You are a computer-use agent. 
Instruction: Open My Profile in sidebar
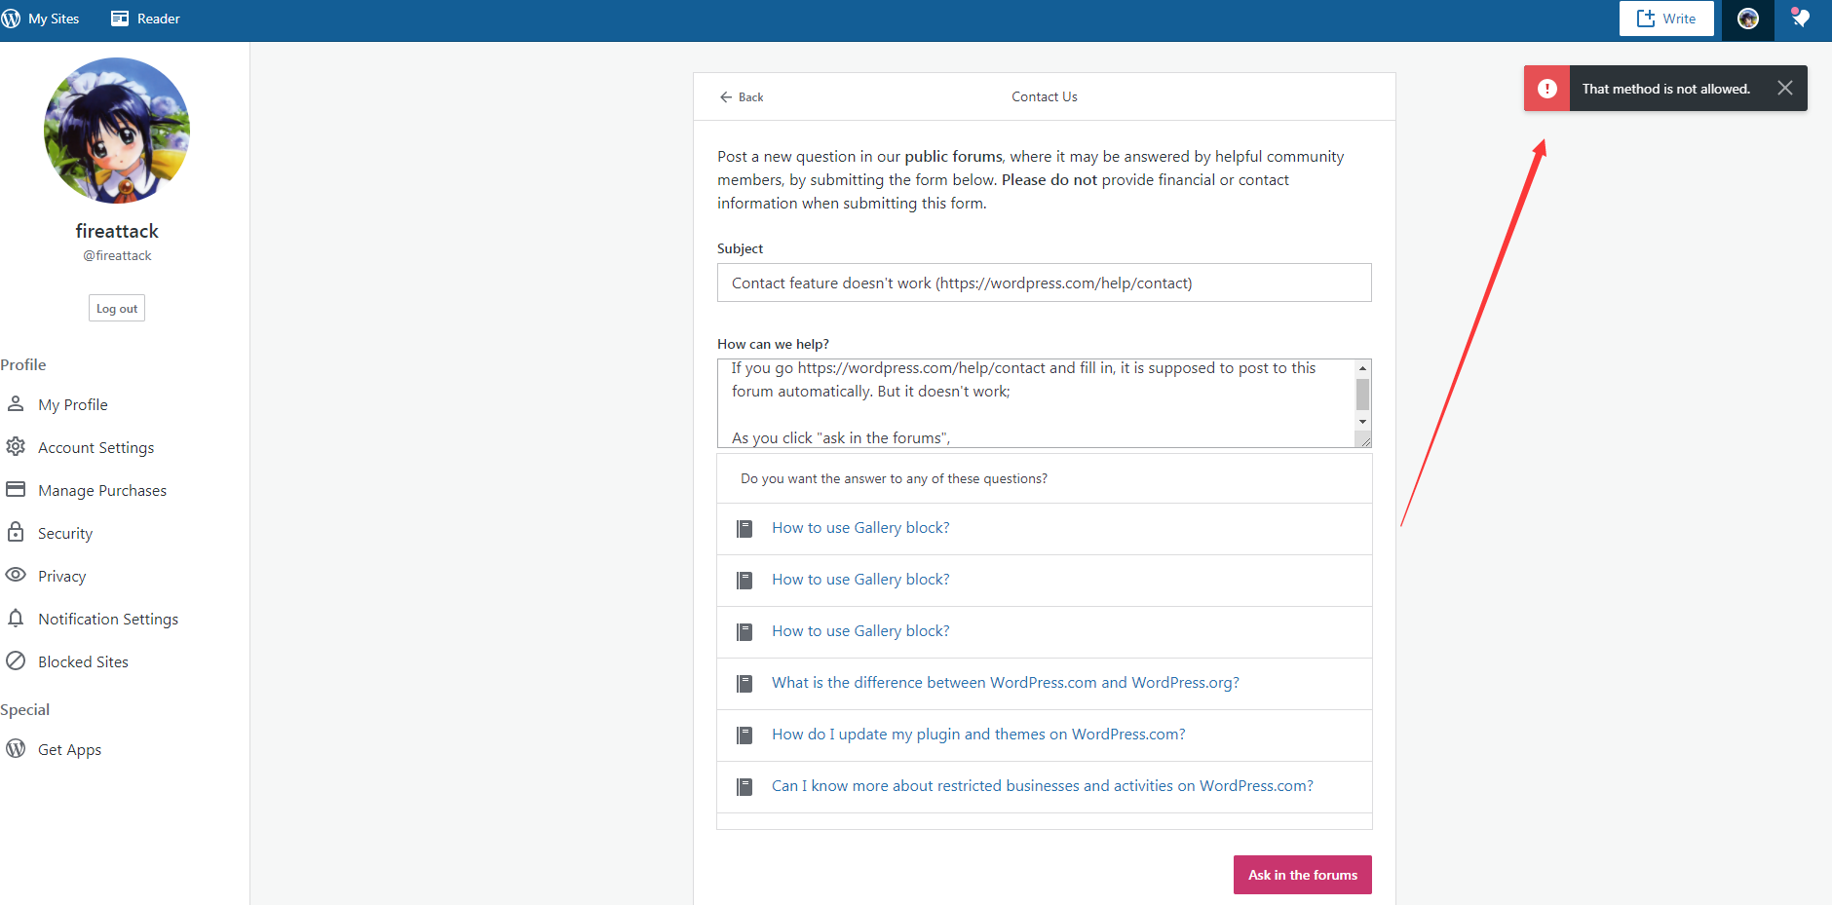pyautogui.click(x=73, y=405)
